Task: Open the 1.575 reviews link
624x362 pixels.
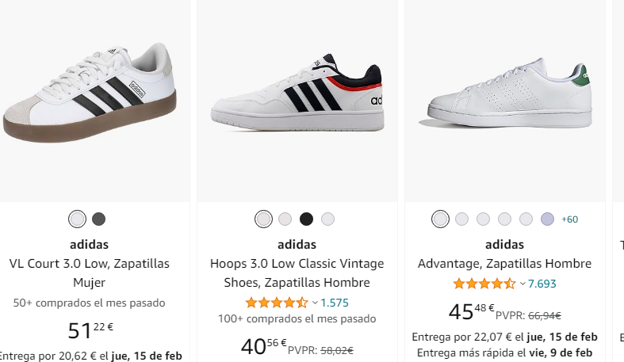Action: click(x=335, y=303)
